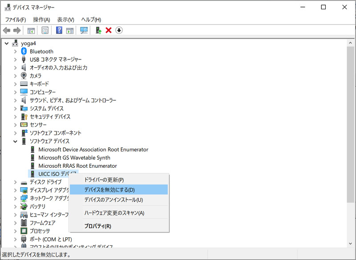Click the red X uninstall device icon
Screen dimensions: 356x260
[x=109, y=30]
